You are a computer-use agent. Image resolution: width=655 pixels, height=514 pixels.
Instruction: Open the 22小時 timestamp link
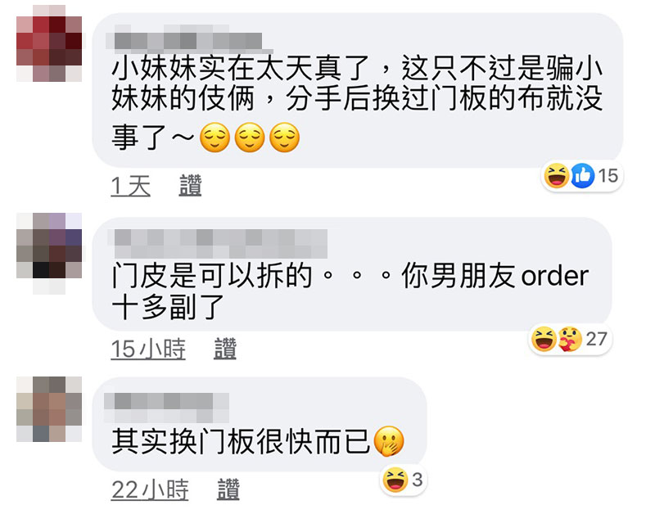tap(150, 489)
